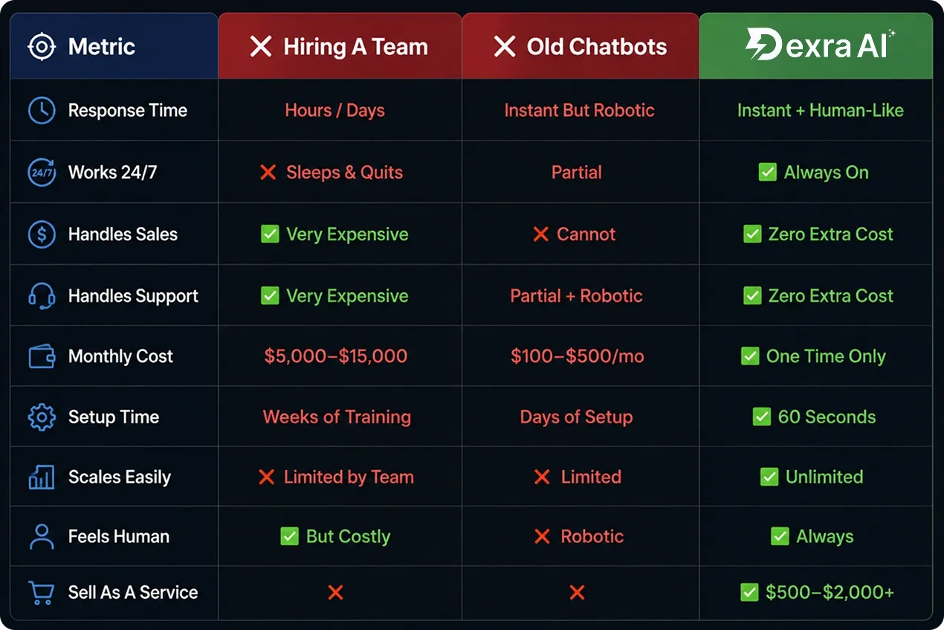Click the dollar coin icon for Handles Sales
Viewport: 944px width, 630px height.
[41, 234]
